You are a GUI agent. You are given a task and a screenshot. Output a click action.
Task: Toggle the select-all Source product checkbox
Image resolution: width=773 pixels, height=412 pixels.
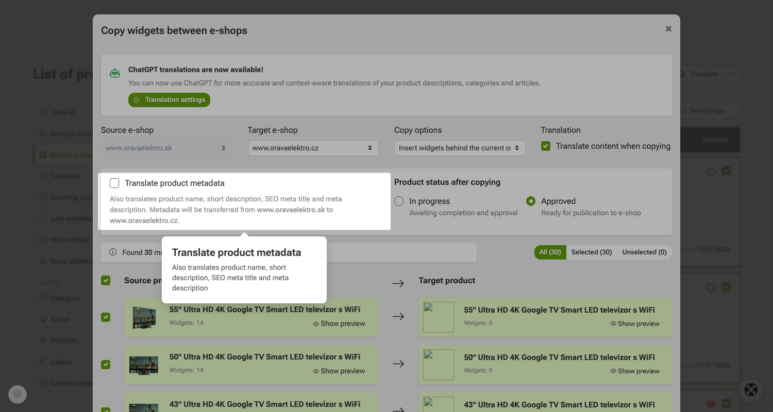(x=106, y=281)
